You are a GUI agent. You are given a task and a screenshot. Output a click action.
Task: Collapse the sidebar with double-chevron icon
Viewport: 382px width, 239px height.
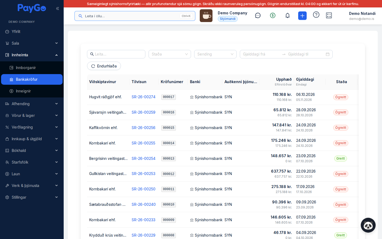[58, 8]
